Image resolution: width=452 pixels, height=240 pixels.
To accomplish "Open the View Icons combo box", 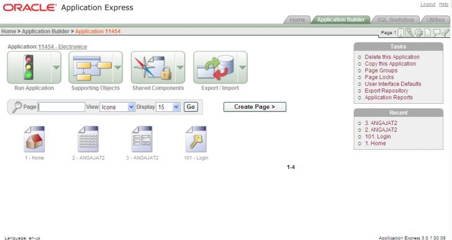I will pos(117,107).
